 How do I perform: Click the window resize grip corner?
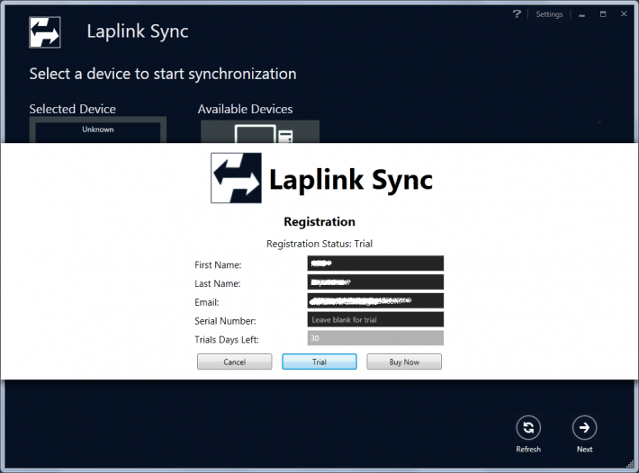tap(630, 464)
